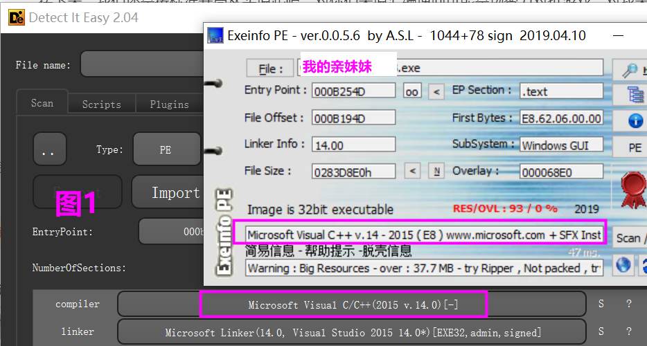Click the Exeinfo PE title bar icon
The width and height of the screenshot is (647, 346).
click(x=215, y=35)
